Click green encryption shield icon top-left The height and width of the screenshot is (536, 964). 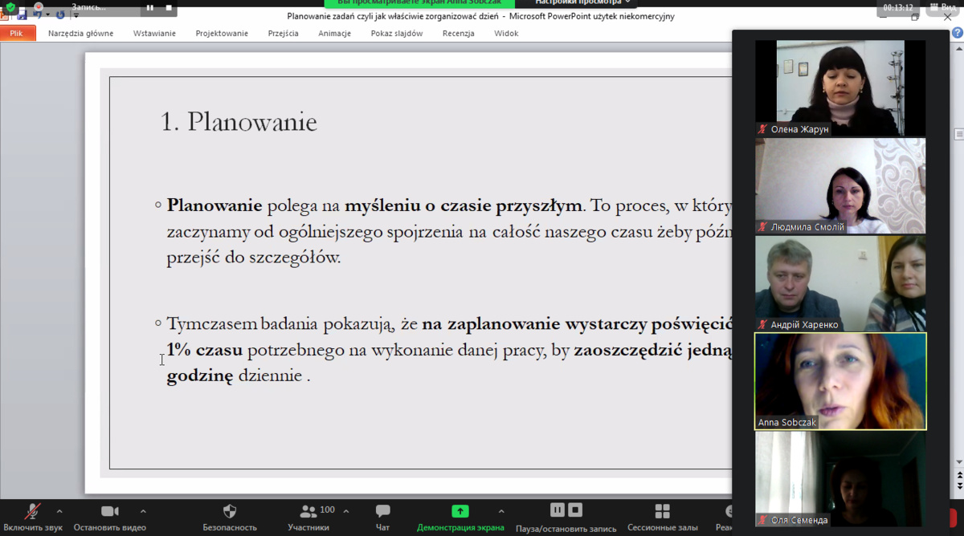point(10,6)
